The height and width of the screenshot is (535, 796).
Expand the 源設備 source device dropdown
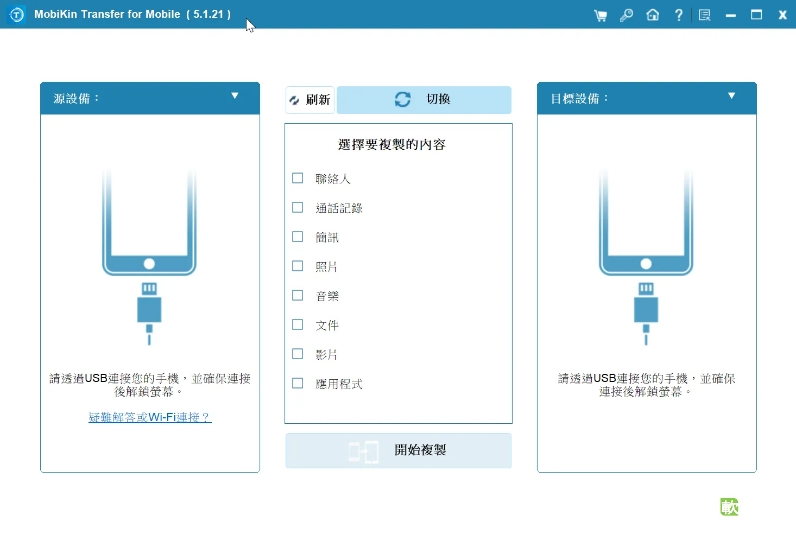tap(235, 96)
